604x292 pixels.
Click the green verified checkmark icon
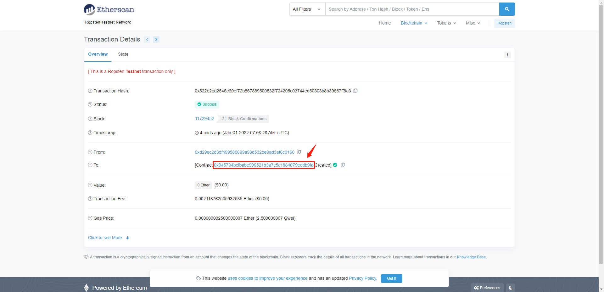(335, 165)
